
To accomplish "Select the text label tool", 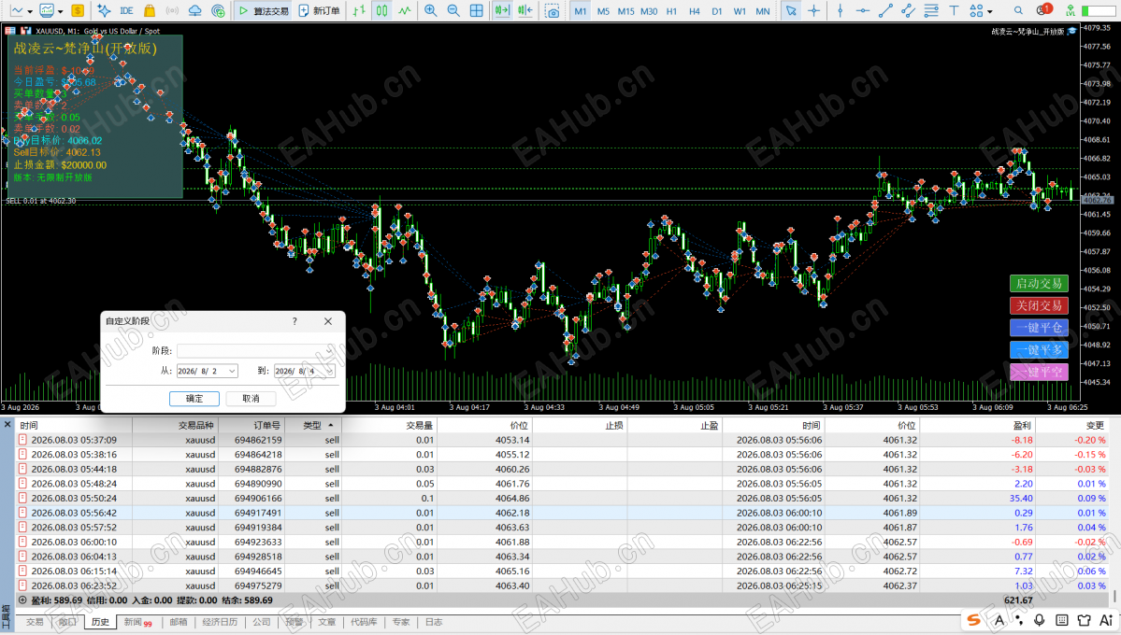I will click(954, 10).
